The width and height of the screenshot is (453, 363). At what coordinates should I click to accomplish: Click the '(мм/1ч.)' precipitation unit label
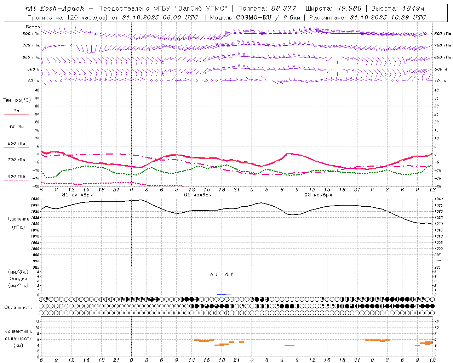tap(18, 286)
